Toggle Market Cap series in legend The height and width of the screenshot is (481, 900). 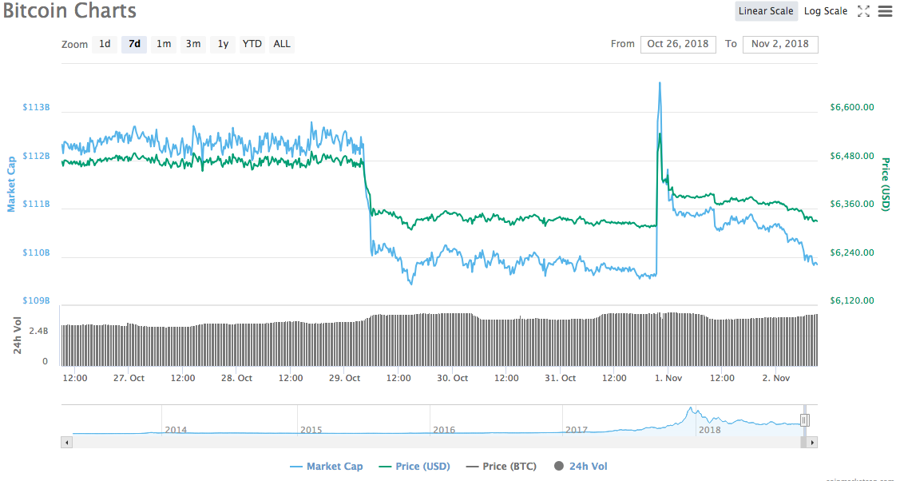(x=327, y=466)
